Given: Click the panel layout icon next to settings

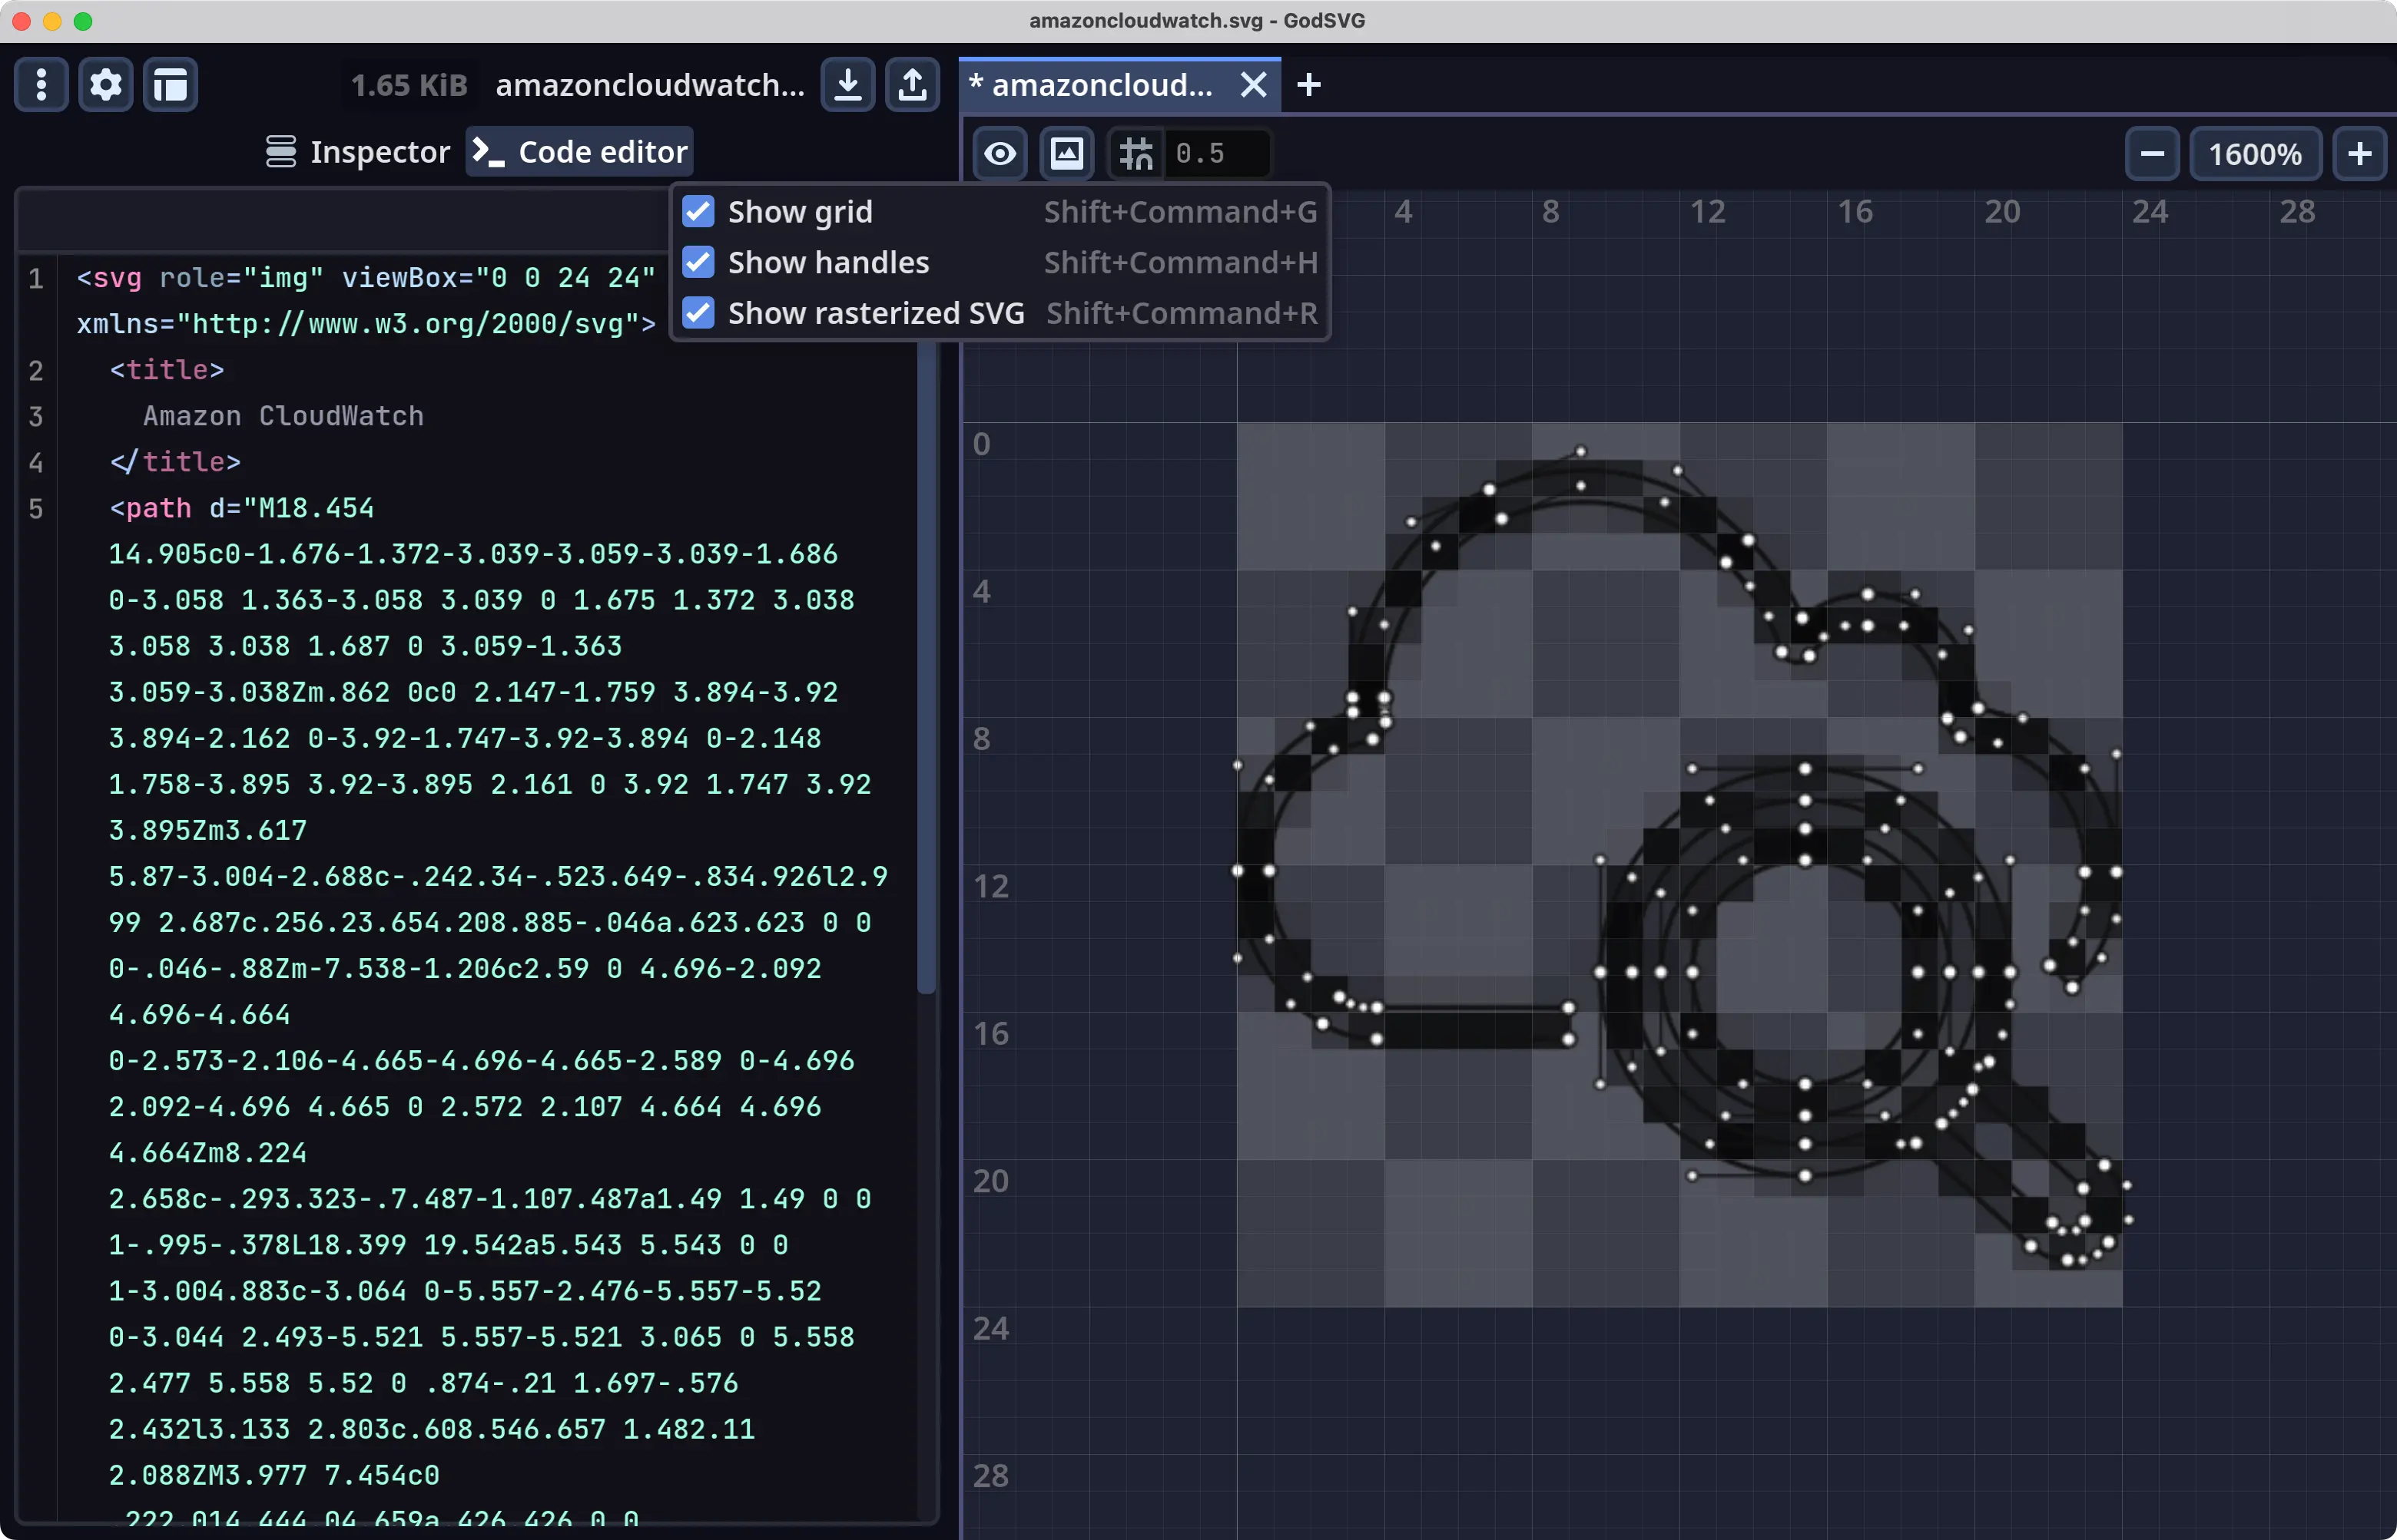Looking at the screenshot, I should click(x=169, y=85).
